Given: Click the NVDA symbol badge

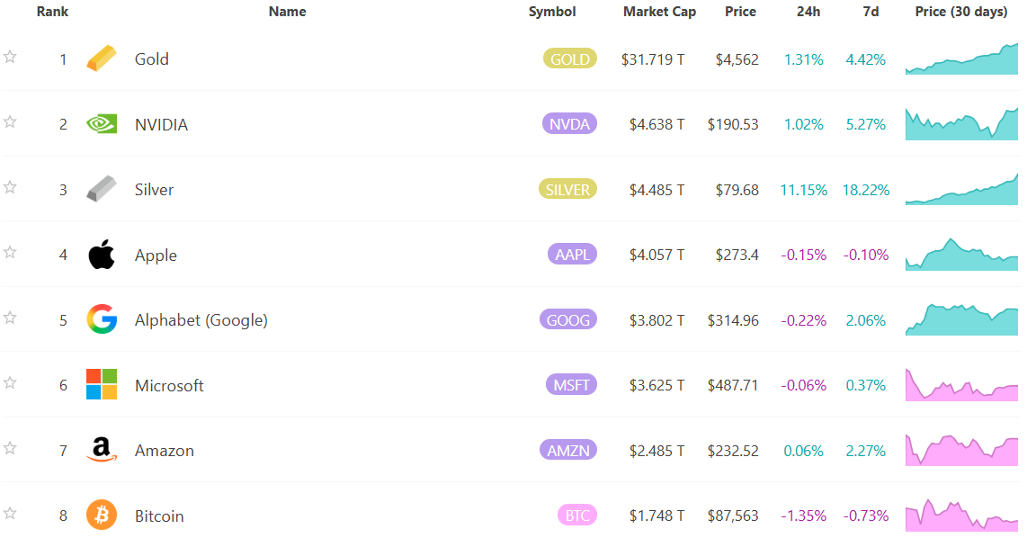Looking at the screenshot, I should tap(569, 124).
